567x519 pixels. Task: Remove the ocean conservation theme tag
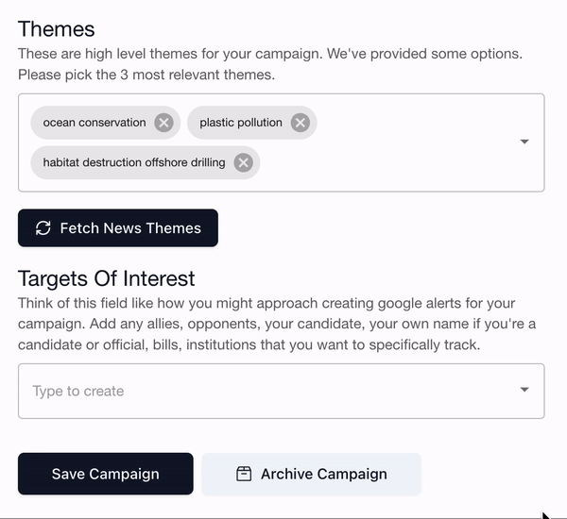tap(163, 123)
